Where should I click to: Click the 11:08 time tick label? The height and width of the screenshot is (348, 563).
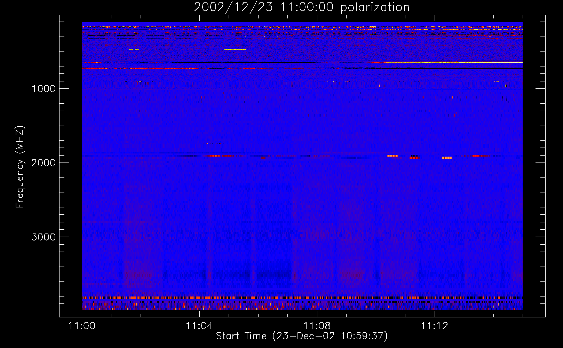click(317, 326)
